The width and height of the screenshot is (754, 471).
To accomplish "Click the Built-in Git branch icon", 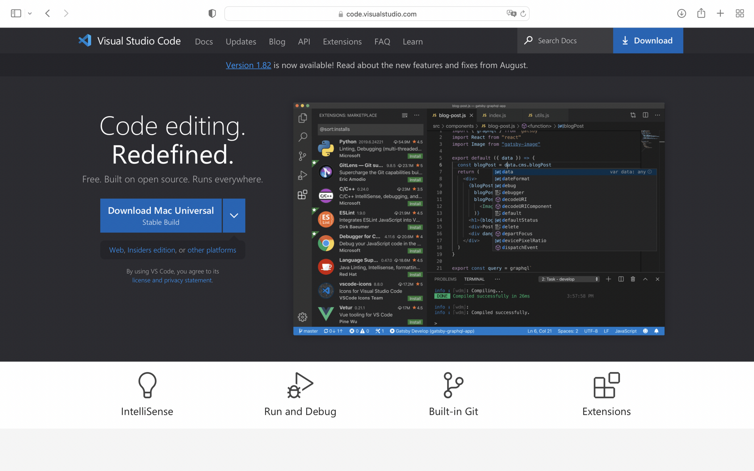I will (453, 385).
